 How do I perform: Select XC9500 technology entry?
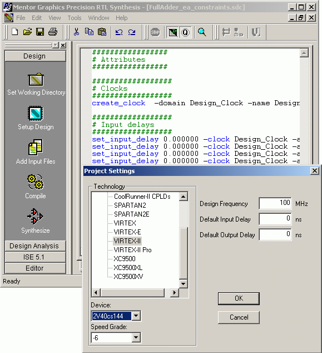point(125,259)
